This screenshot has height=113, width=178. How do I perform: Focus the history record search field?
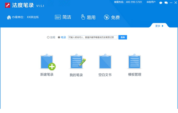(x=93, y=37)
